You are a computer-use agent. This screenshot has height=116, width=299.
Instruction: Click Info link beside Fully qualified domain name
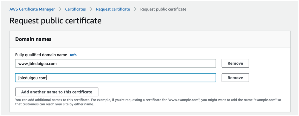[73, 55]
